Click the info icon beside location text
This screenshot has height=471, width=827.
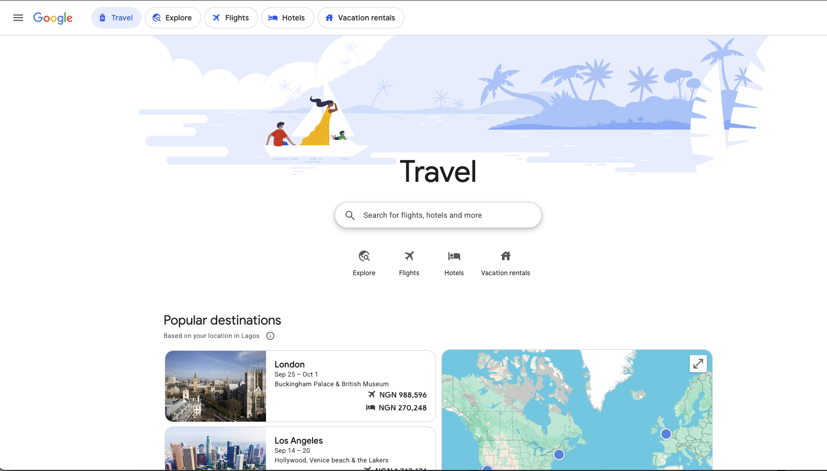270,336
